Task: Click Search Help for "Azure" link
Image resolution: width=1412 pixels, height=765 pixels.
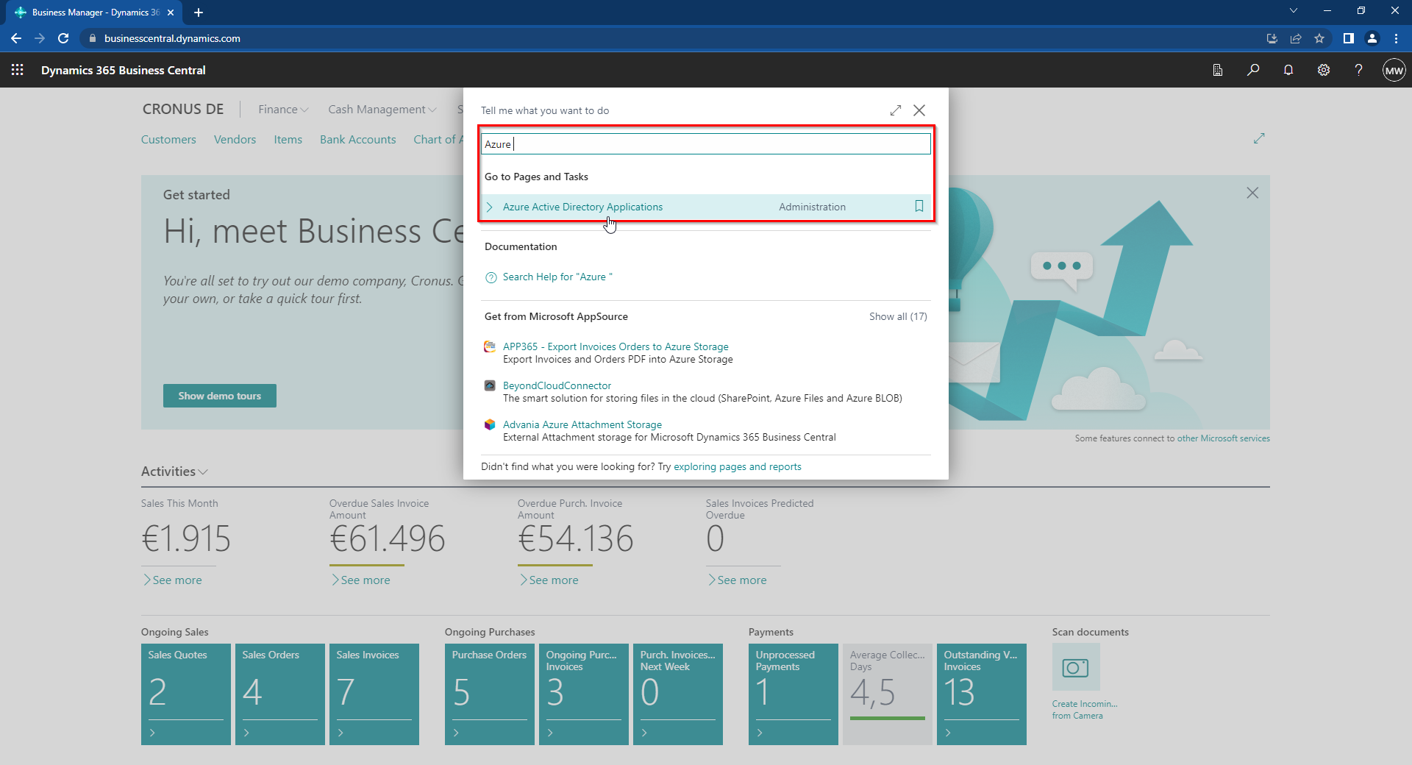Action: [x=557, y=277]
